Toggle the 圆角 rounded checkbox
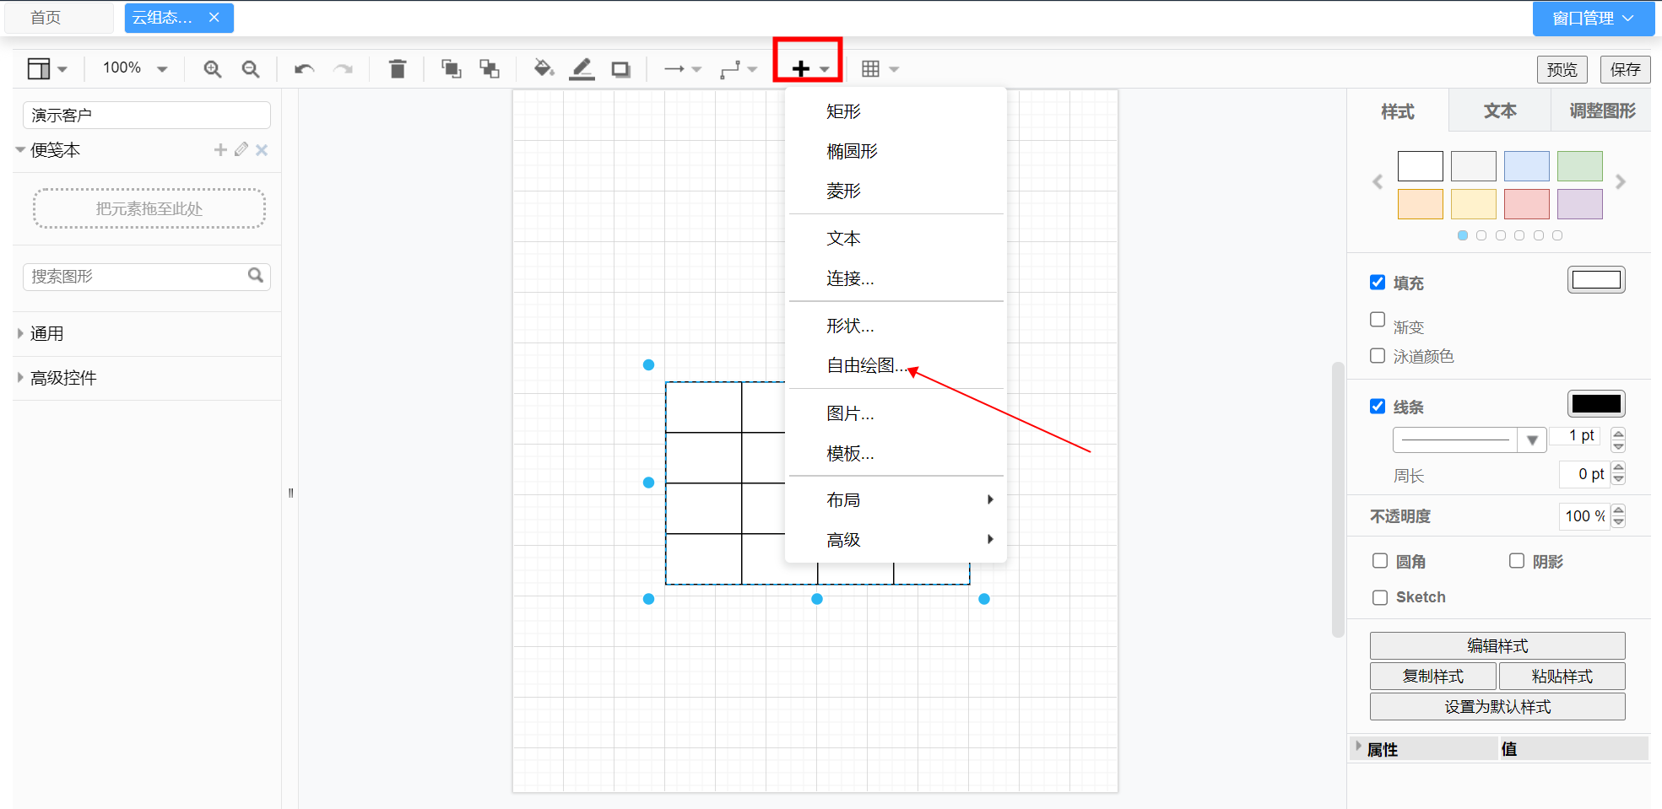The image size is (1662, 809). click(x=1380, y=561)
